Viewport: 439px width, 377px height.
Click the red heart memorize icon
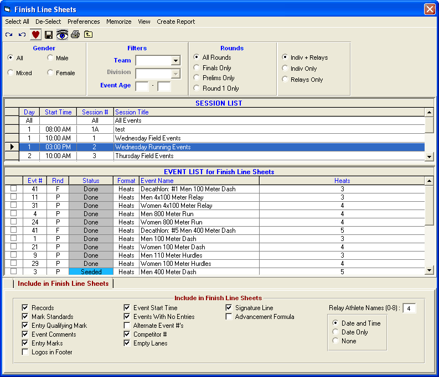pos(35,35)
